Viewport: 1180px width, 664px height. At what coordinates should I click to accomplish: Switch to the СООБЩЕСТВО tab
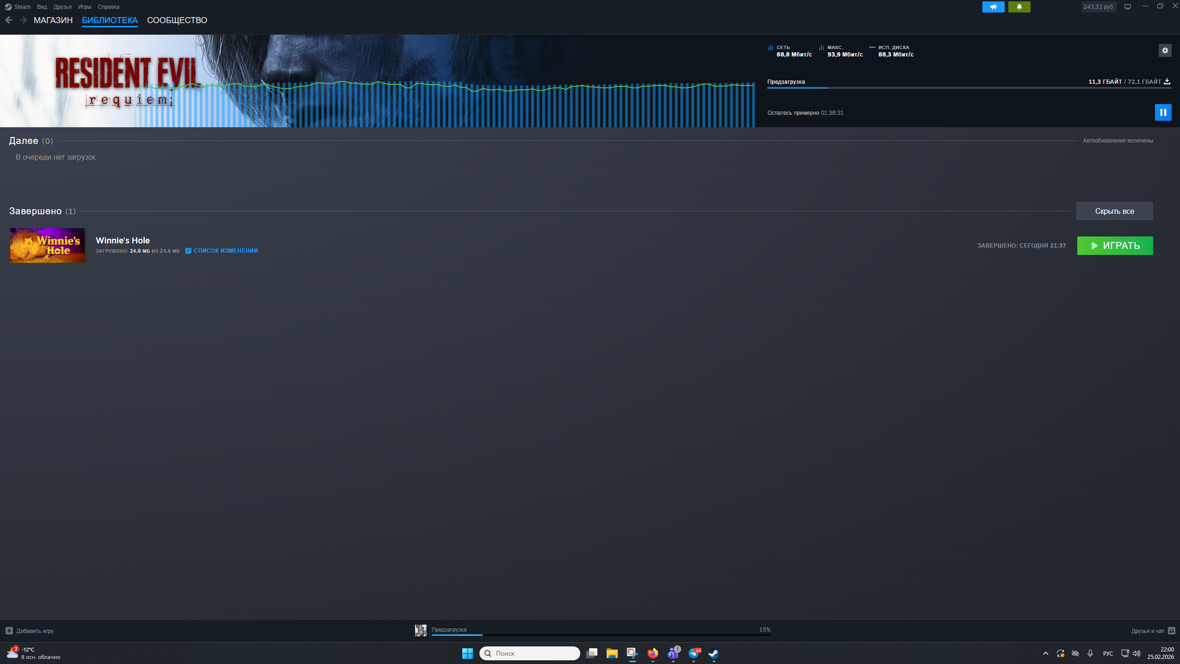pos(177,20)
